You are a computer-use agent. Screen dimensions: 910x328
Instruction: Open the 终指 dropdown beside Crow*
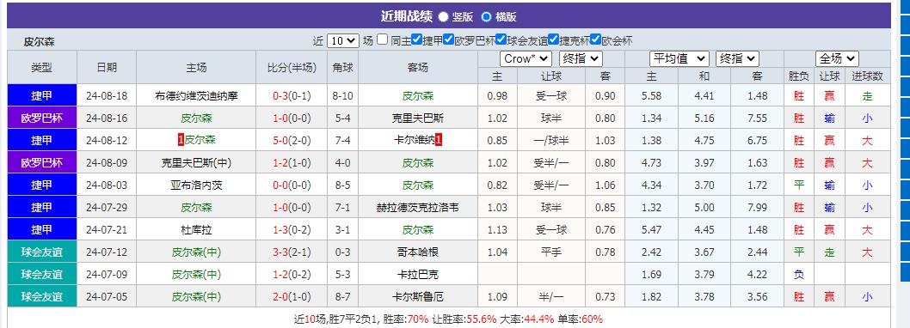tap(581, 58)
